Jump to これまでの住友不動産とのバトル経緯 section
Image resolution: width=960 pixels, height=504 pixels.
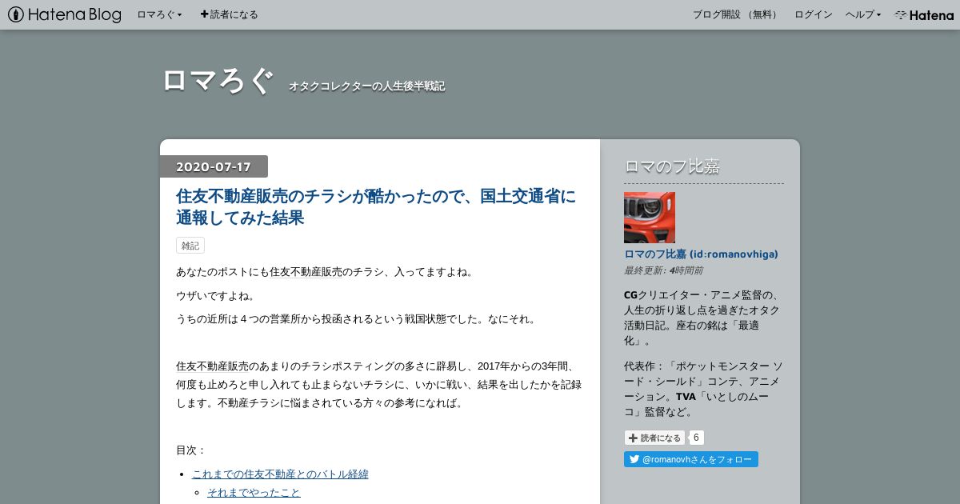280,474
